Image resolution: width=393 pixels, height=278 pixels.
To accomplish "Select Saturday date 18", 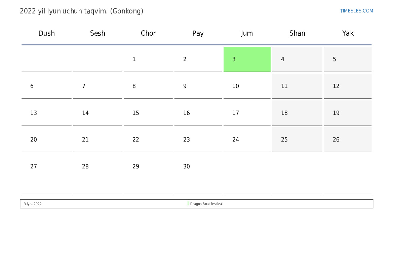I will (297, 113).
